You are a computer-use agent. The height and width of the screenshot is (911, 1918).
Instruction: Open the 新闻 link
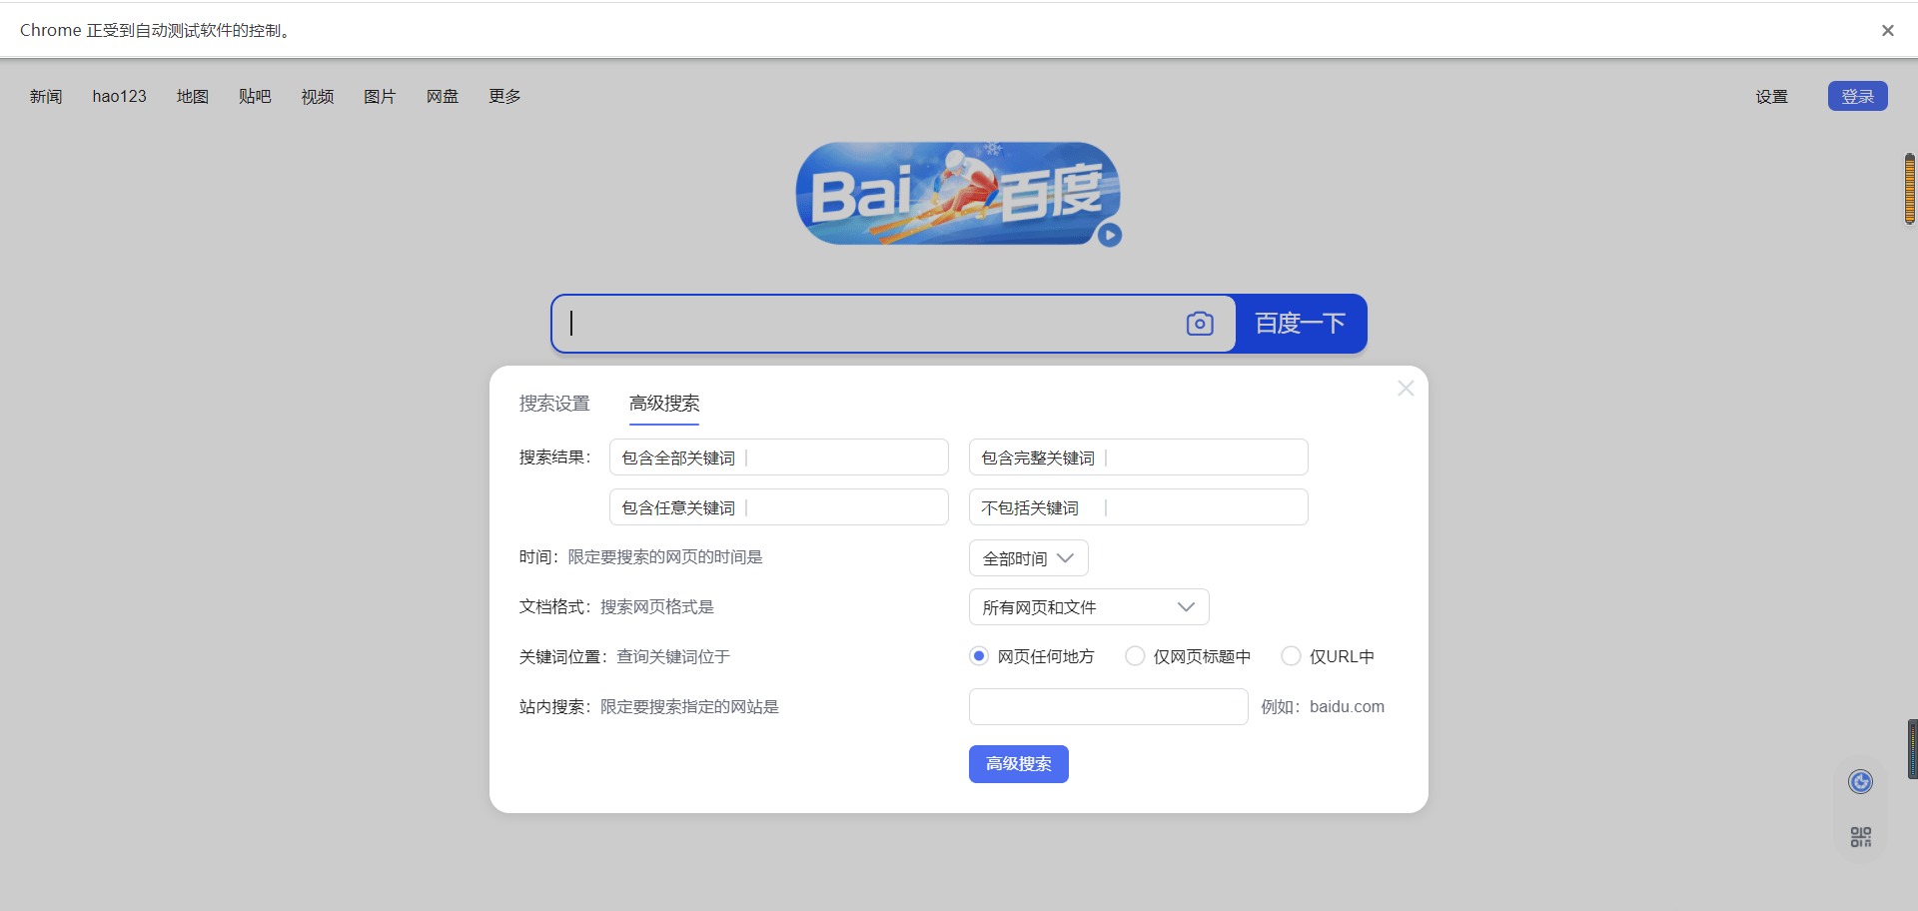46,97
